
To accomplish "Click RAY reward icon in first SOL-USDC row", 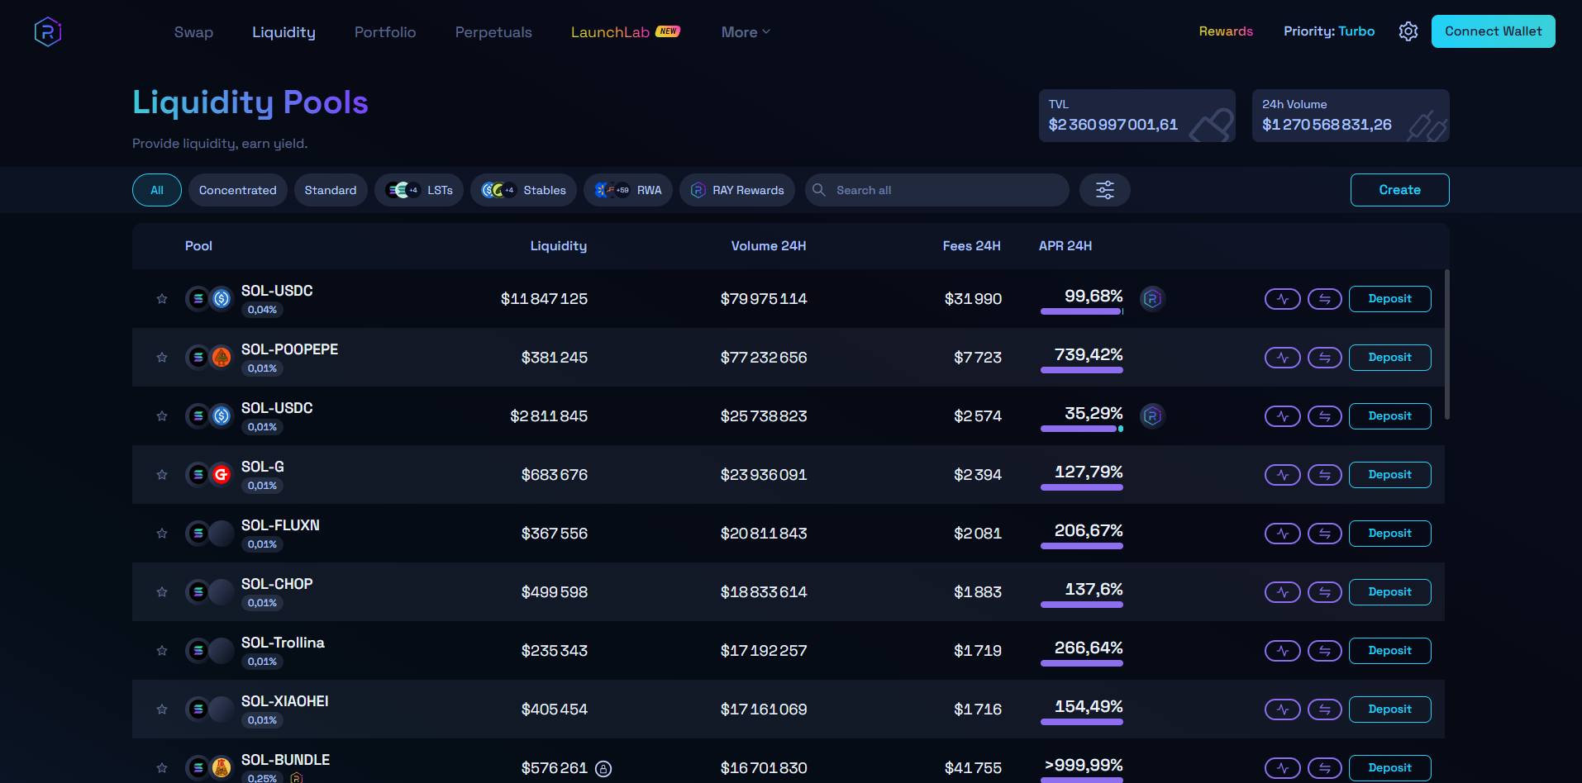I will click(x=1152, y=298).
